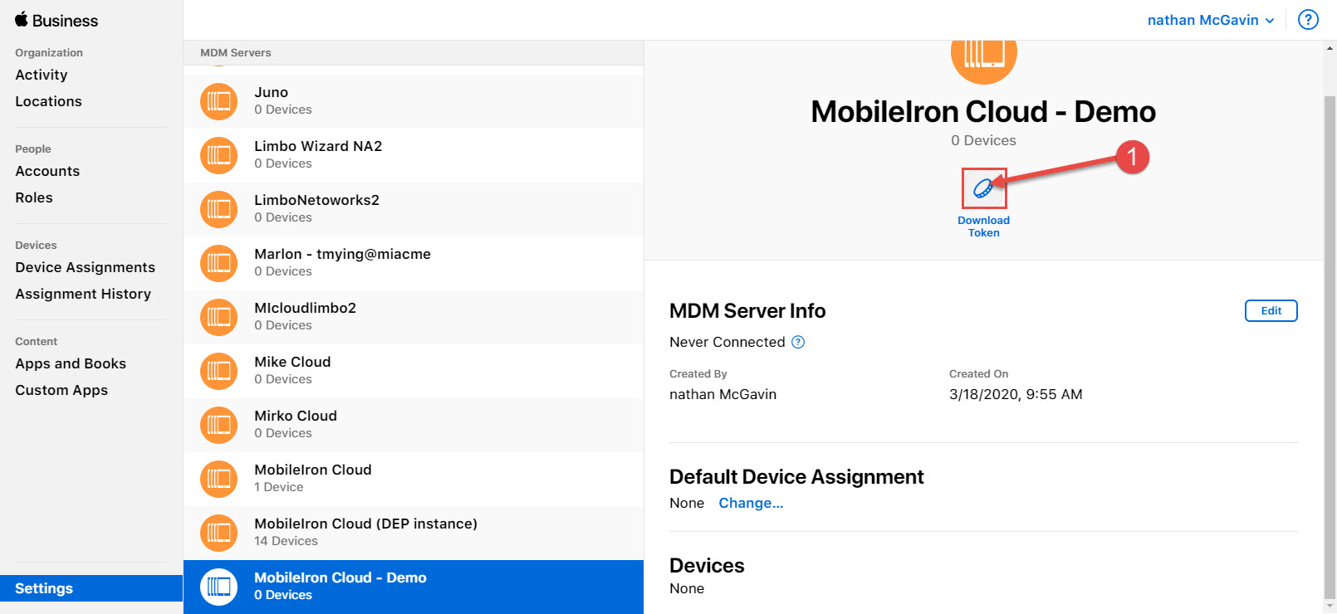Click the MobileIron Cloud - Demo server icon

click(218, 587)
